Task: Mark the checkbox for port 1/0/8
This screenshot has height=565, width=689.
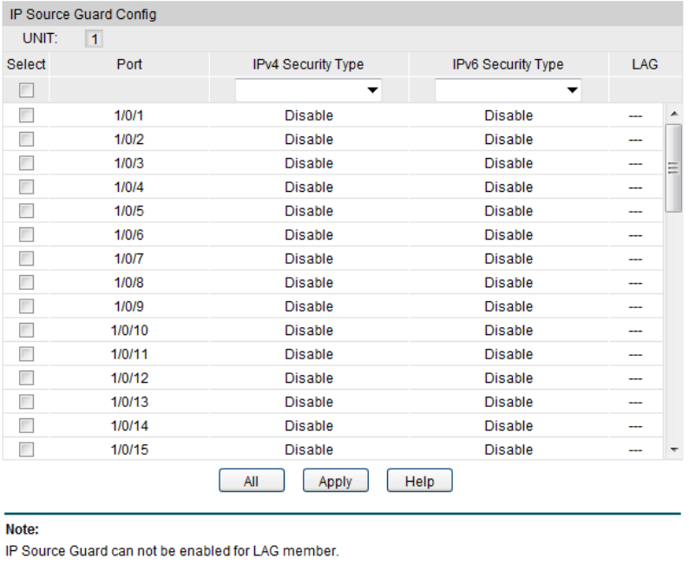Action: 26,282
